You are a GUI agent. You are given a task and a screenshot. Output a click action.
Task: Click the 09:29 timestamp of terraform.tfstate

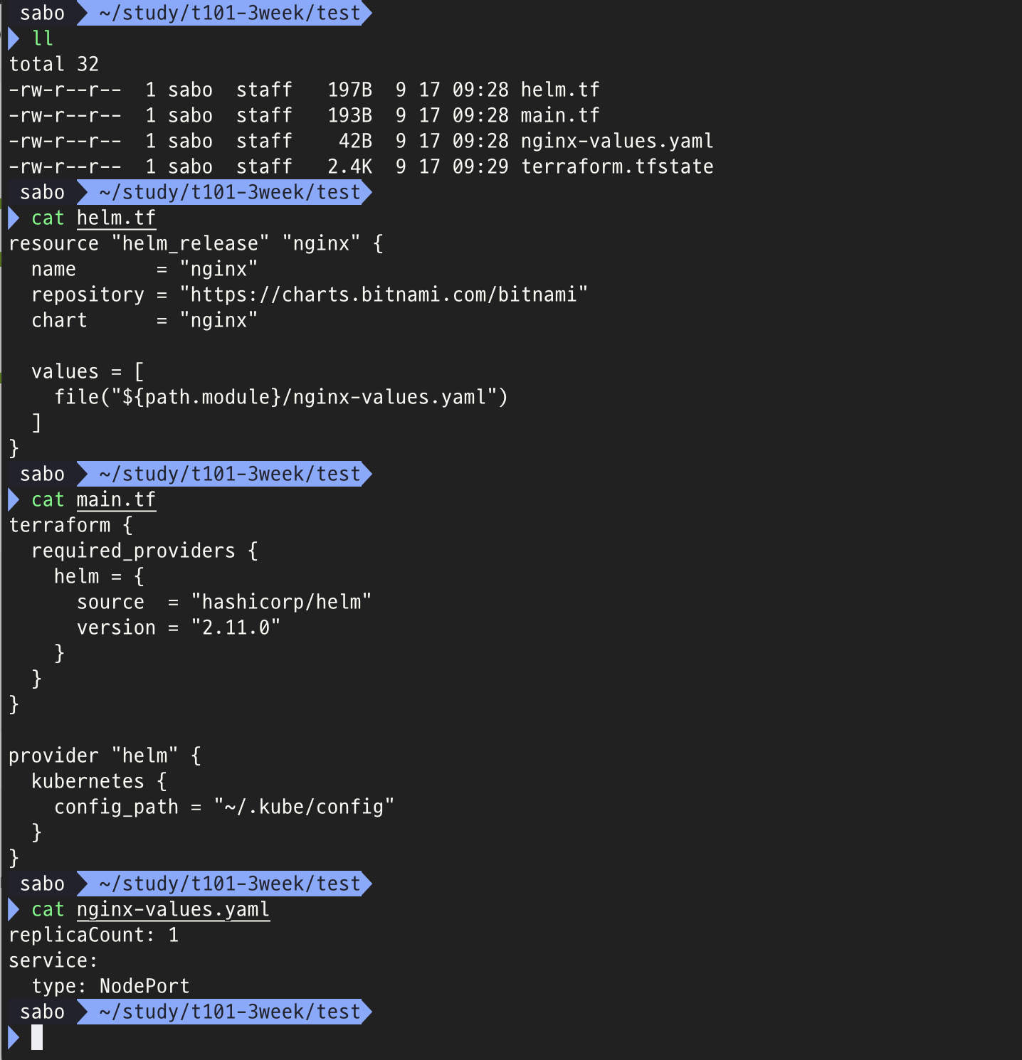coord(480,166)
